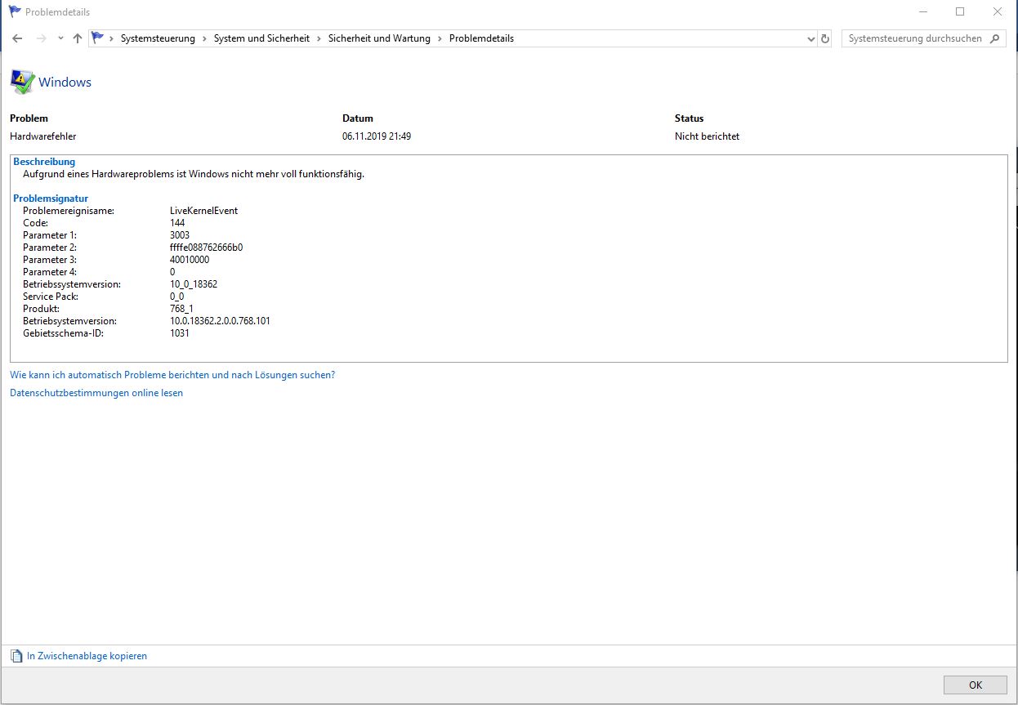Image resolution: width=1018 pixels, height=705 pixels.
Task: Confirm with the OK button
Action: (976, 685)
